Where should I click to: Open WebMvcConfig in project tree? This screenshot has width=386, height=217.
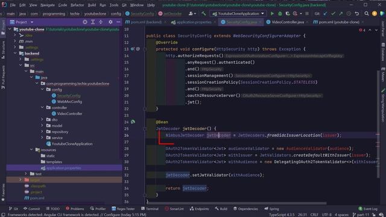(69, 101)
